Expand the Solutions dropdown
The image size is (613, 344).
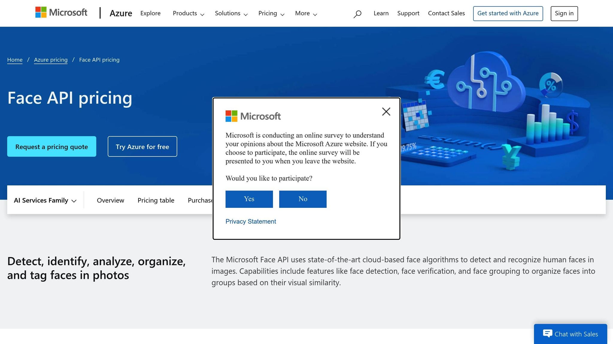pos(231,13)
